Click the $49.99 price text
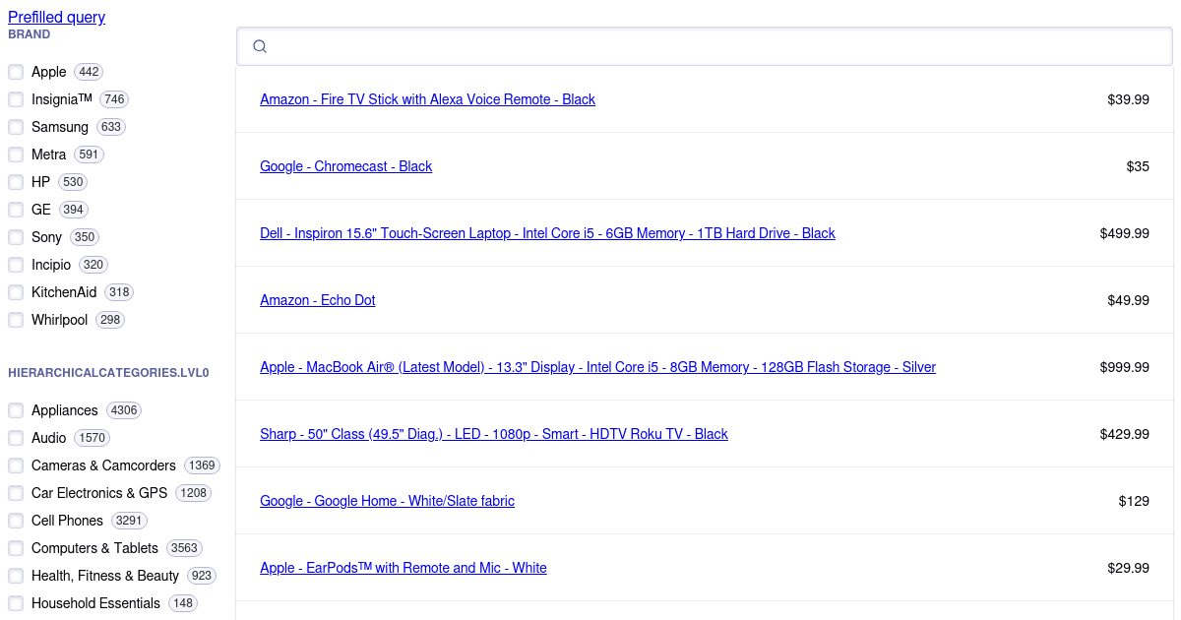 [1128, 300]
